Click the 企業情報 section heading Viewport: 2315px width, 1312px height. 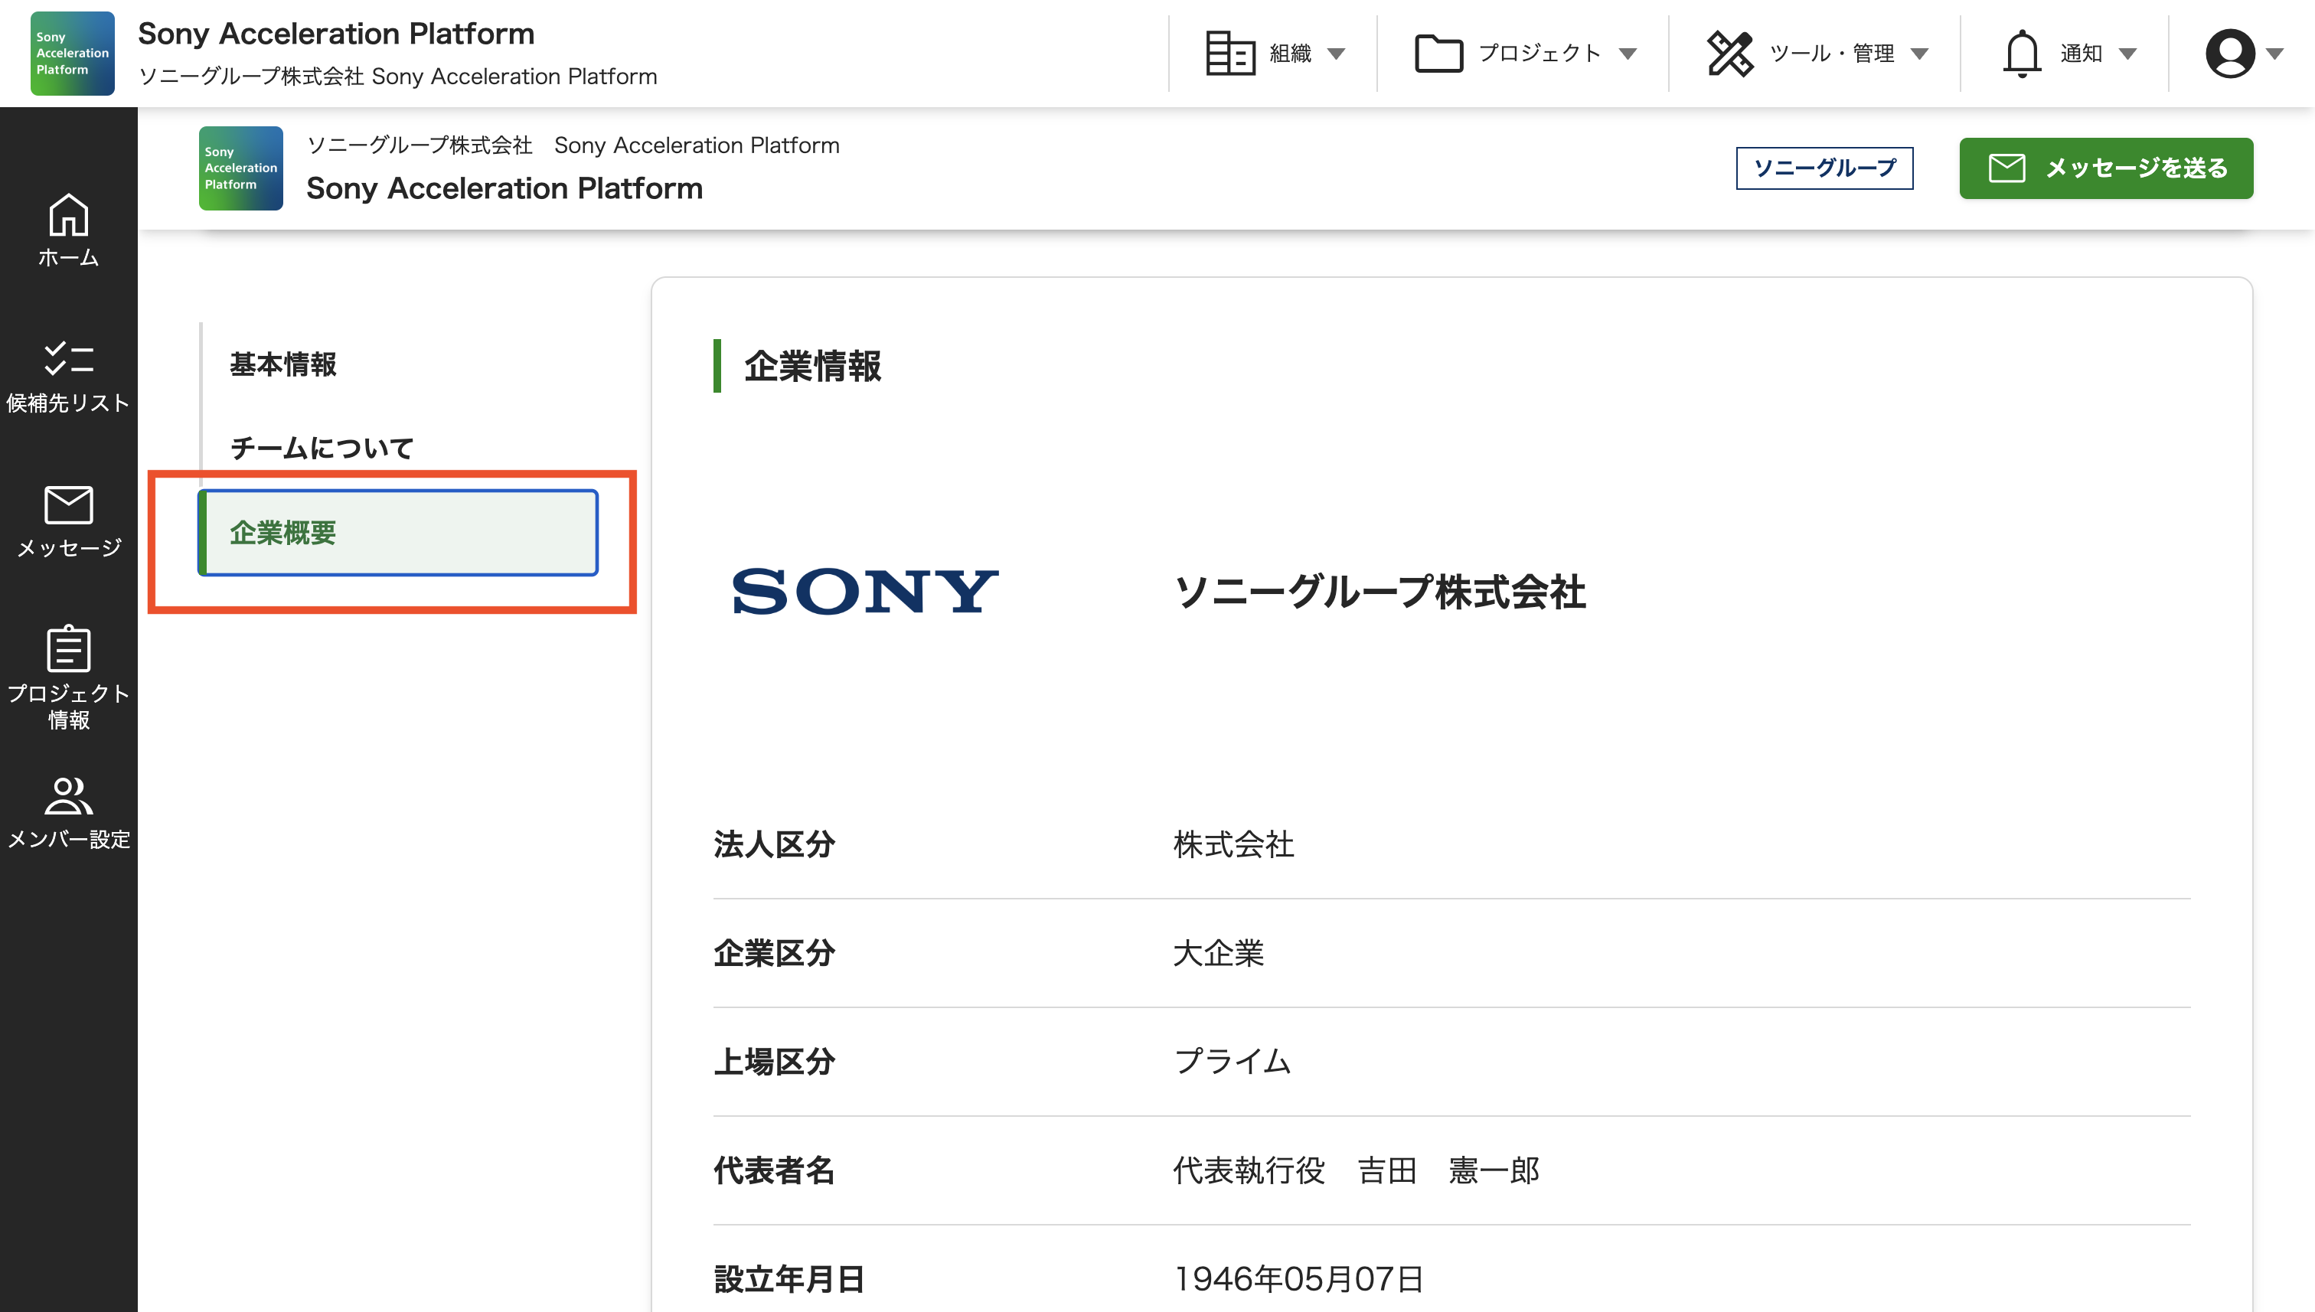click(x=812, y=366)
